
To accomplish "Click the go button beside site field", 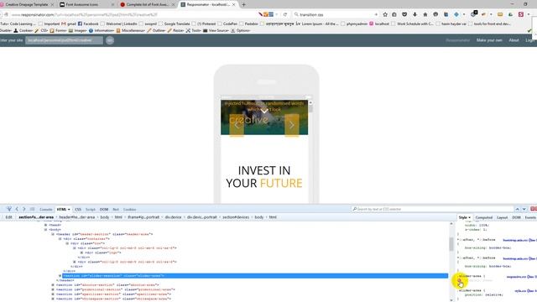I will [x=110, y=40].
